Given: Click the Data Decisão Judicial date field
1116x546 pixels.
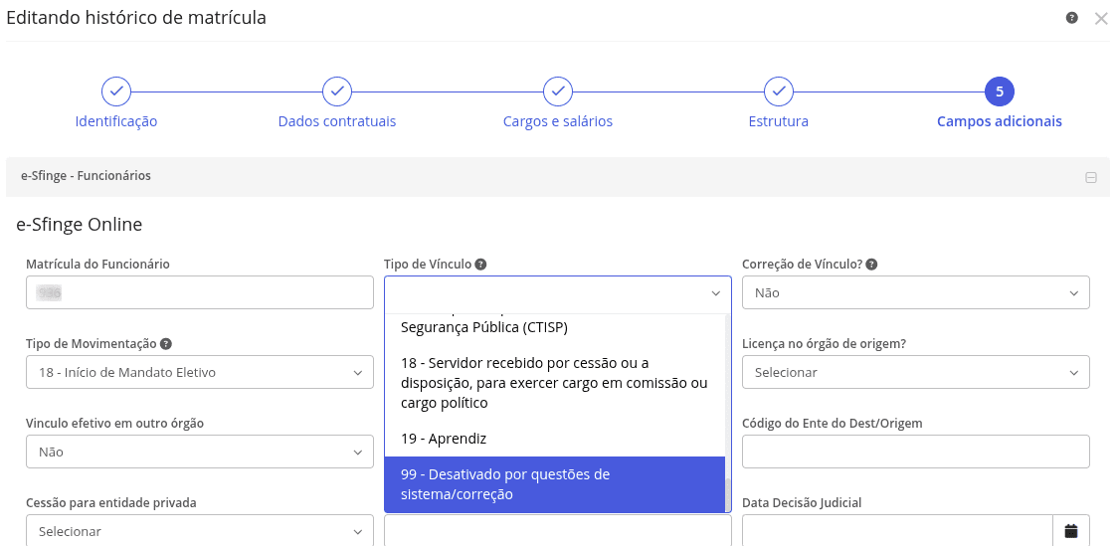Looking at the screenshot, I should [x=897, y=530].
